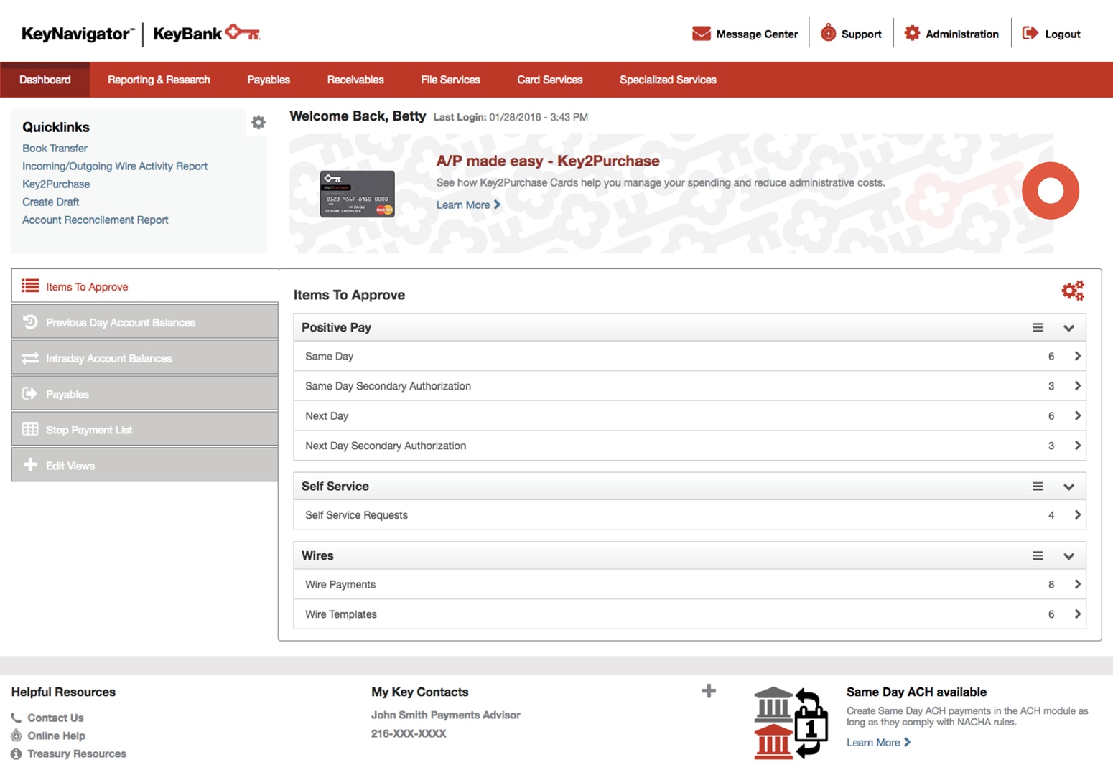The image size is (1113, 780).
Task: Select Items To Approve sidebar view
Action: coord(145,286)
